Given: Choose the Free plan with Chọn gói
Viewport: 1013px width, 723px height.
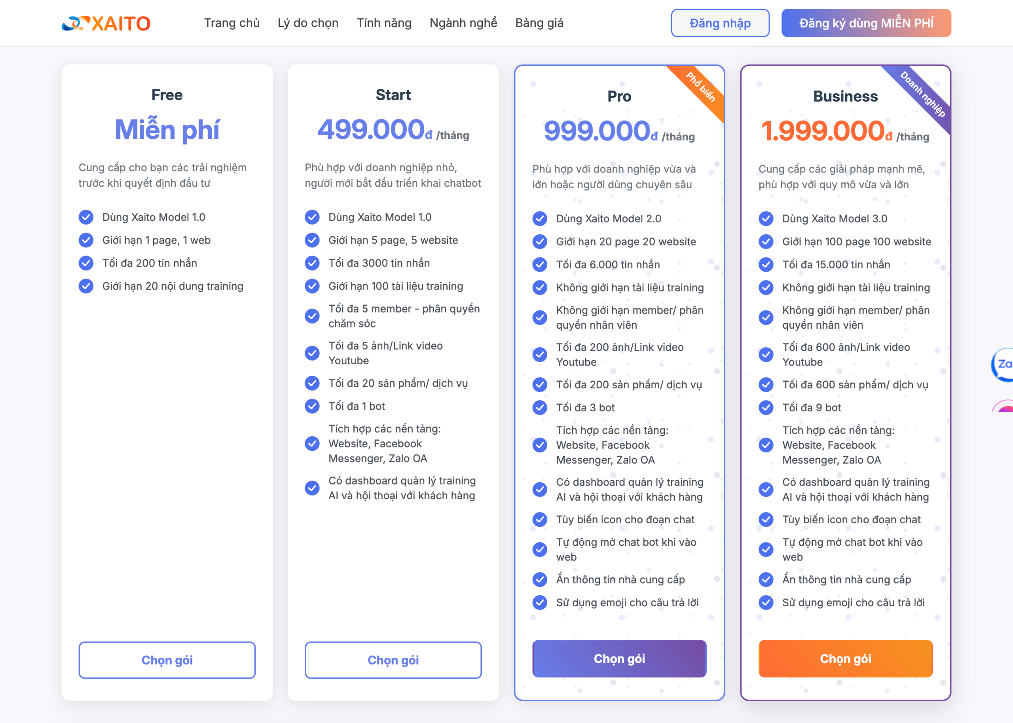Looking at the screenshot, I should (x=167, y=660).
